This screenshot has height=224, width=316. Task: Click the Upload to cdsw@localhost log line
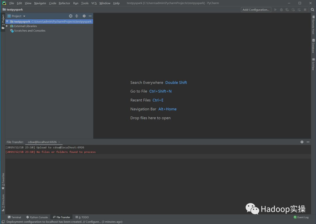(45, 148)
